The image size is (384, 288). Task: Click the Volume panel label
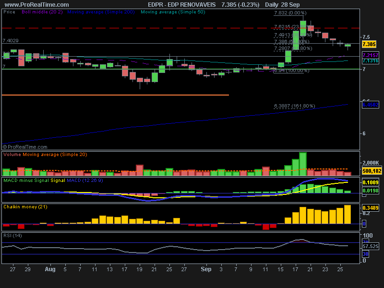coord(12,155)
